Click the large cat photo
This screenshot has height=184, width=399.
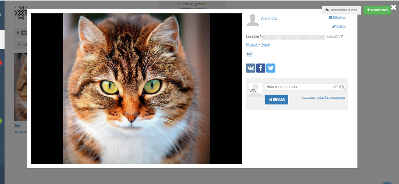click(137, 89)
